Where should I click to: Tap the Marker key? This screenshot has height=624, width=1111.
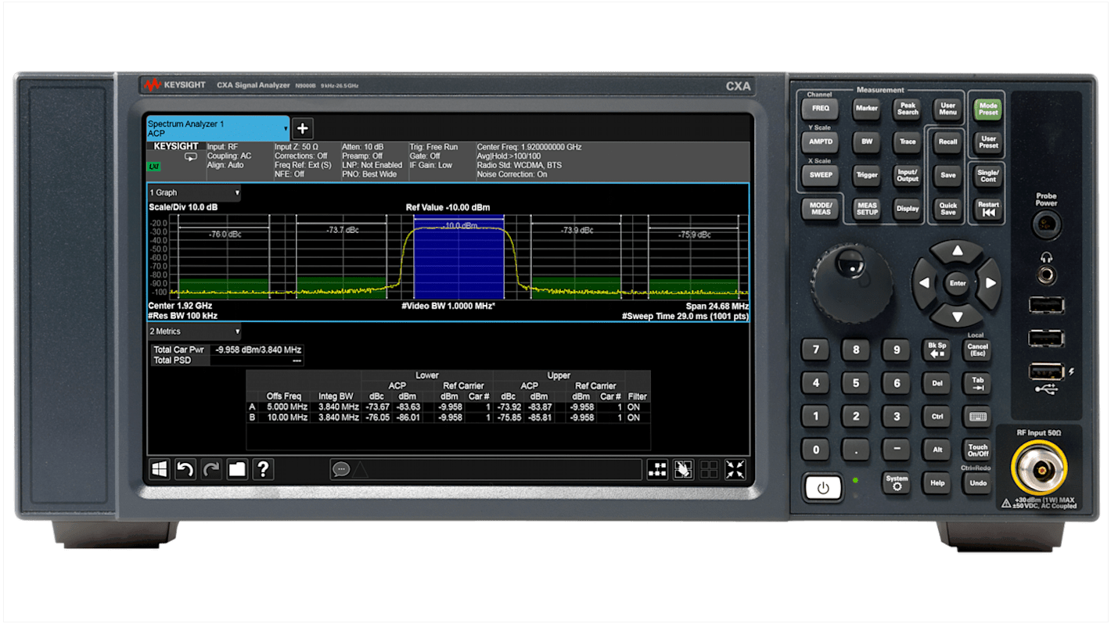click(x=867, y=109)
